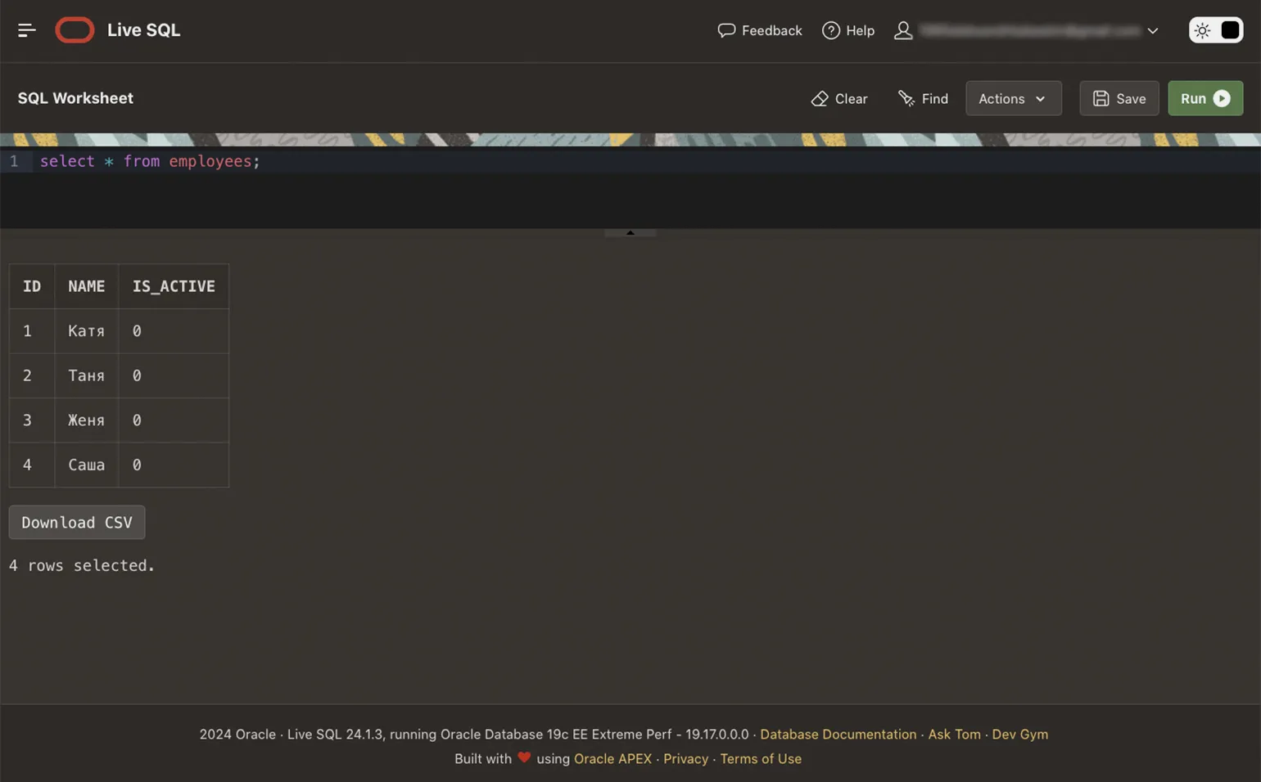Open the Ask Tom link

pos(954,735)
